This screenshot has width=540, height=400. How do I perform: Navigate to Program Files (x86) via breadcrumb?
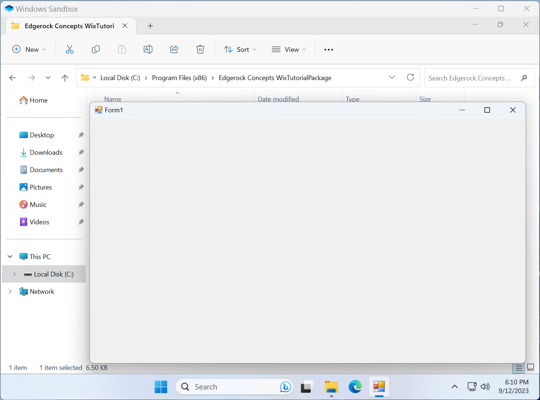(x=179, y=78)
